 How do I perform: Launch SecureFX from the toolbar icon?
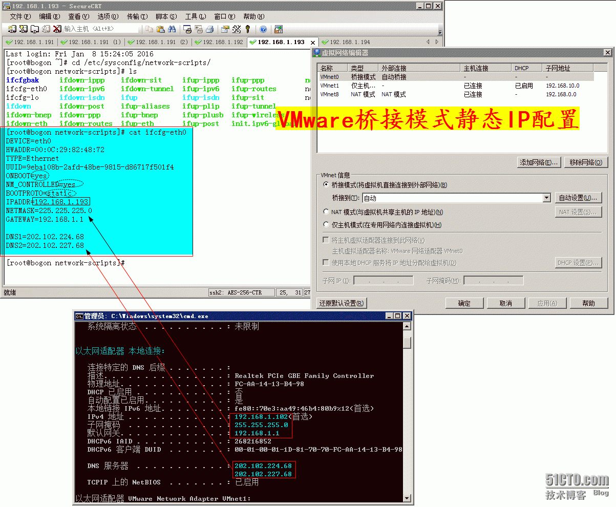tap(279, 29)
